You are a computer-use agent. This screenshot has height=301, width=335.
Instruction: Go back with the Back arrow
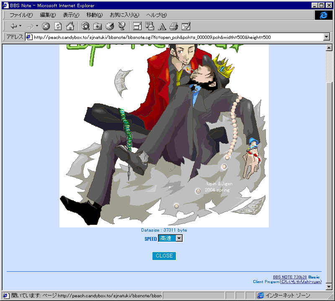pos(14,26)
